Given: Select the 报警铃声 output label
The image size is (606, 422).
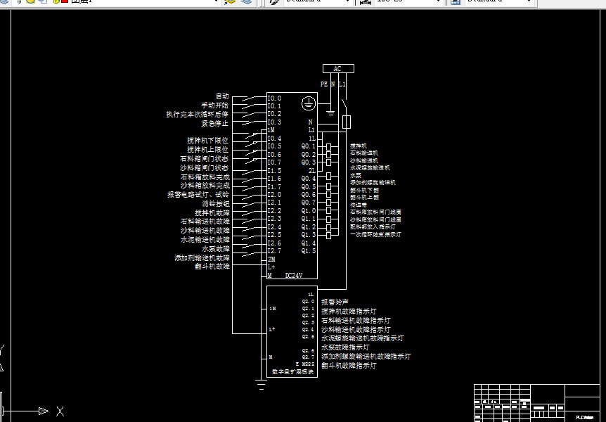Looking at the screenshot, I should pyautogui.click(x=335, y=302).
